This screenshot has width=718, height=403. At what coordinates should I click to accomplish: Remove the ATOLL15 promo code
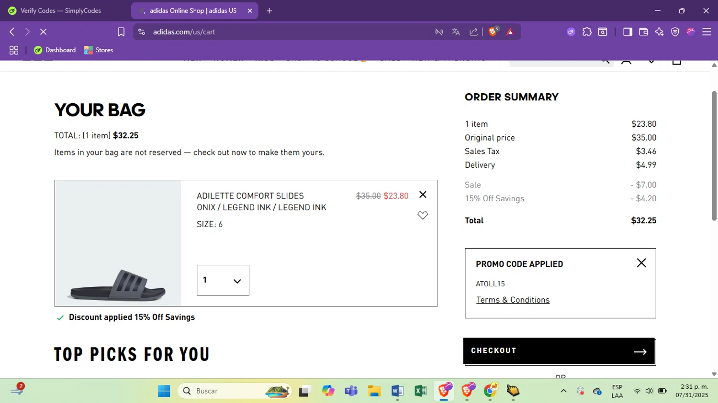(x=641, y=263)
